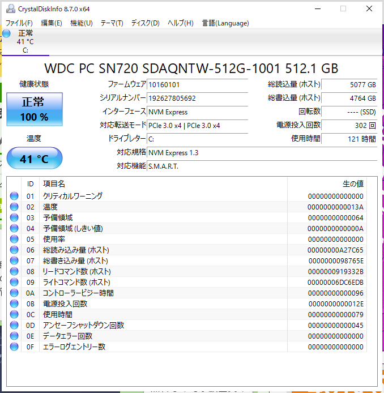Select the 予備領域 (しきい値) item name

point(73,228)
